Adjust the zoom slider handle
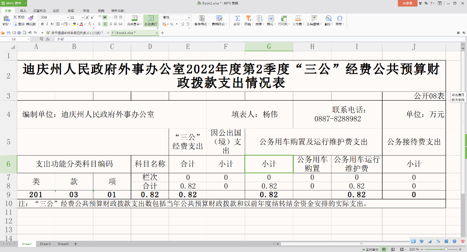467x252 pixels. (446, 249)
